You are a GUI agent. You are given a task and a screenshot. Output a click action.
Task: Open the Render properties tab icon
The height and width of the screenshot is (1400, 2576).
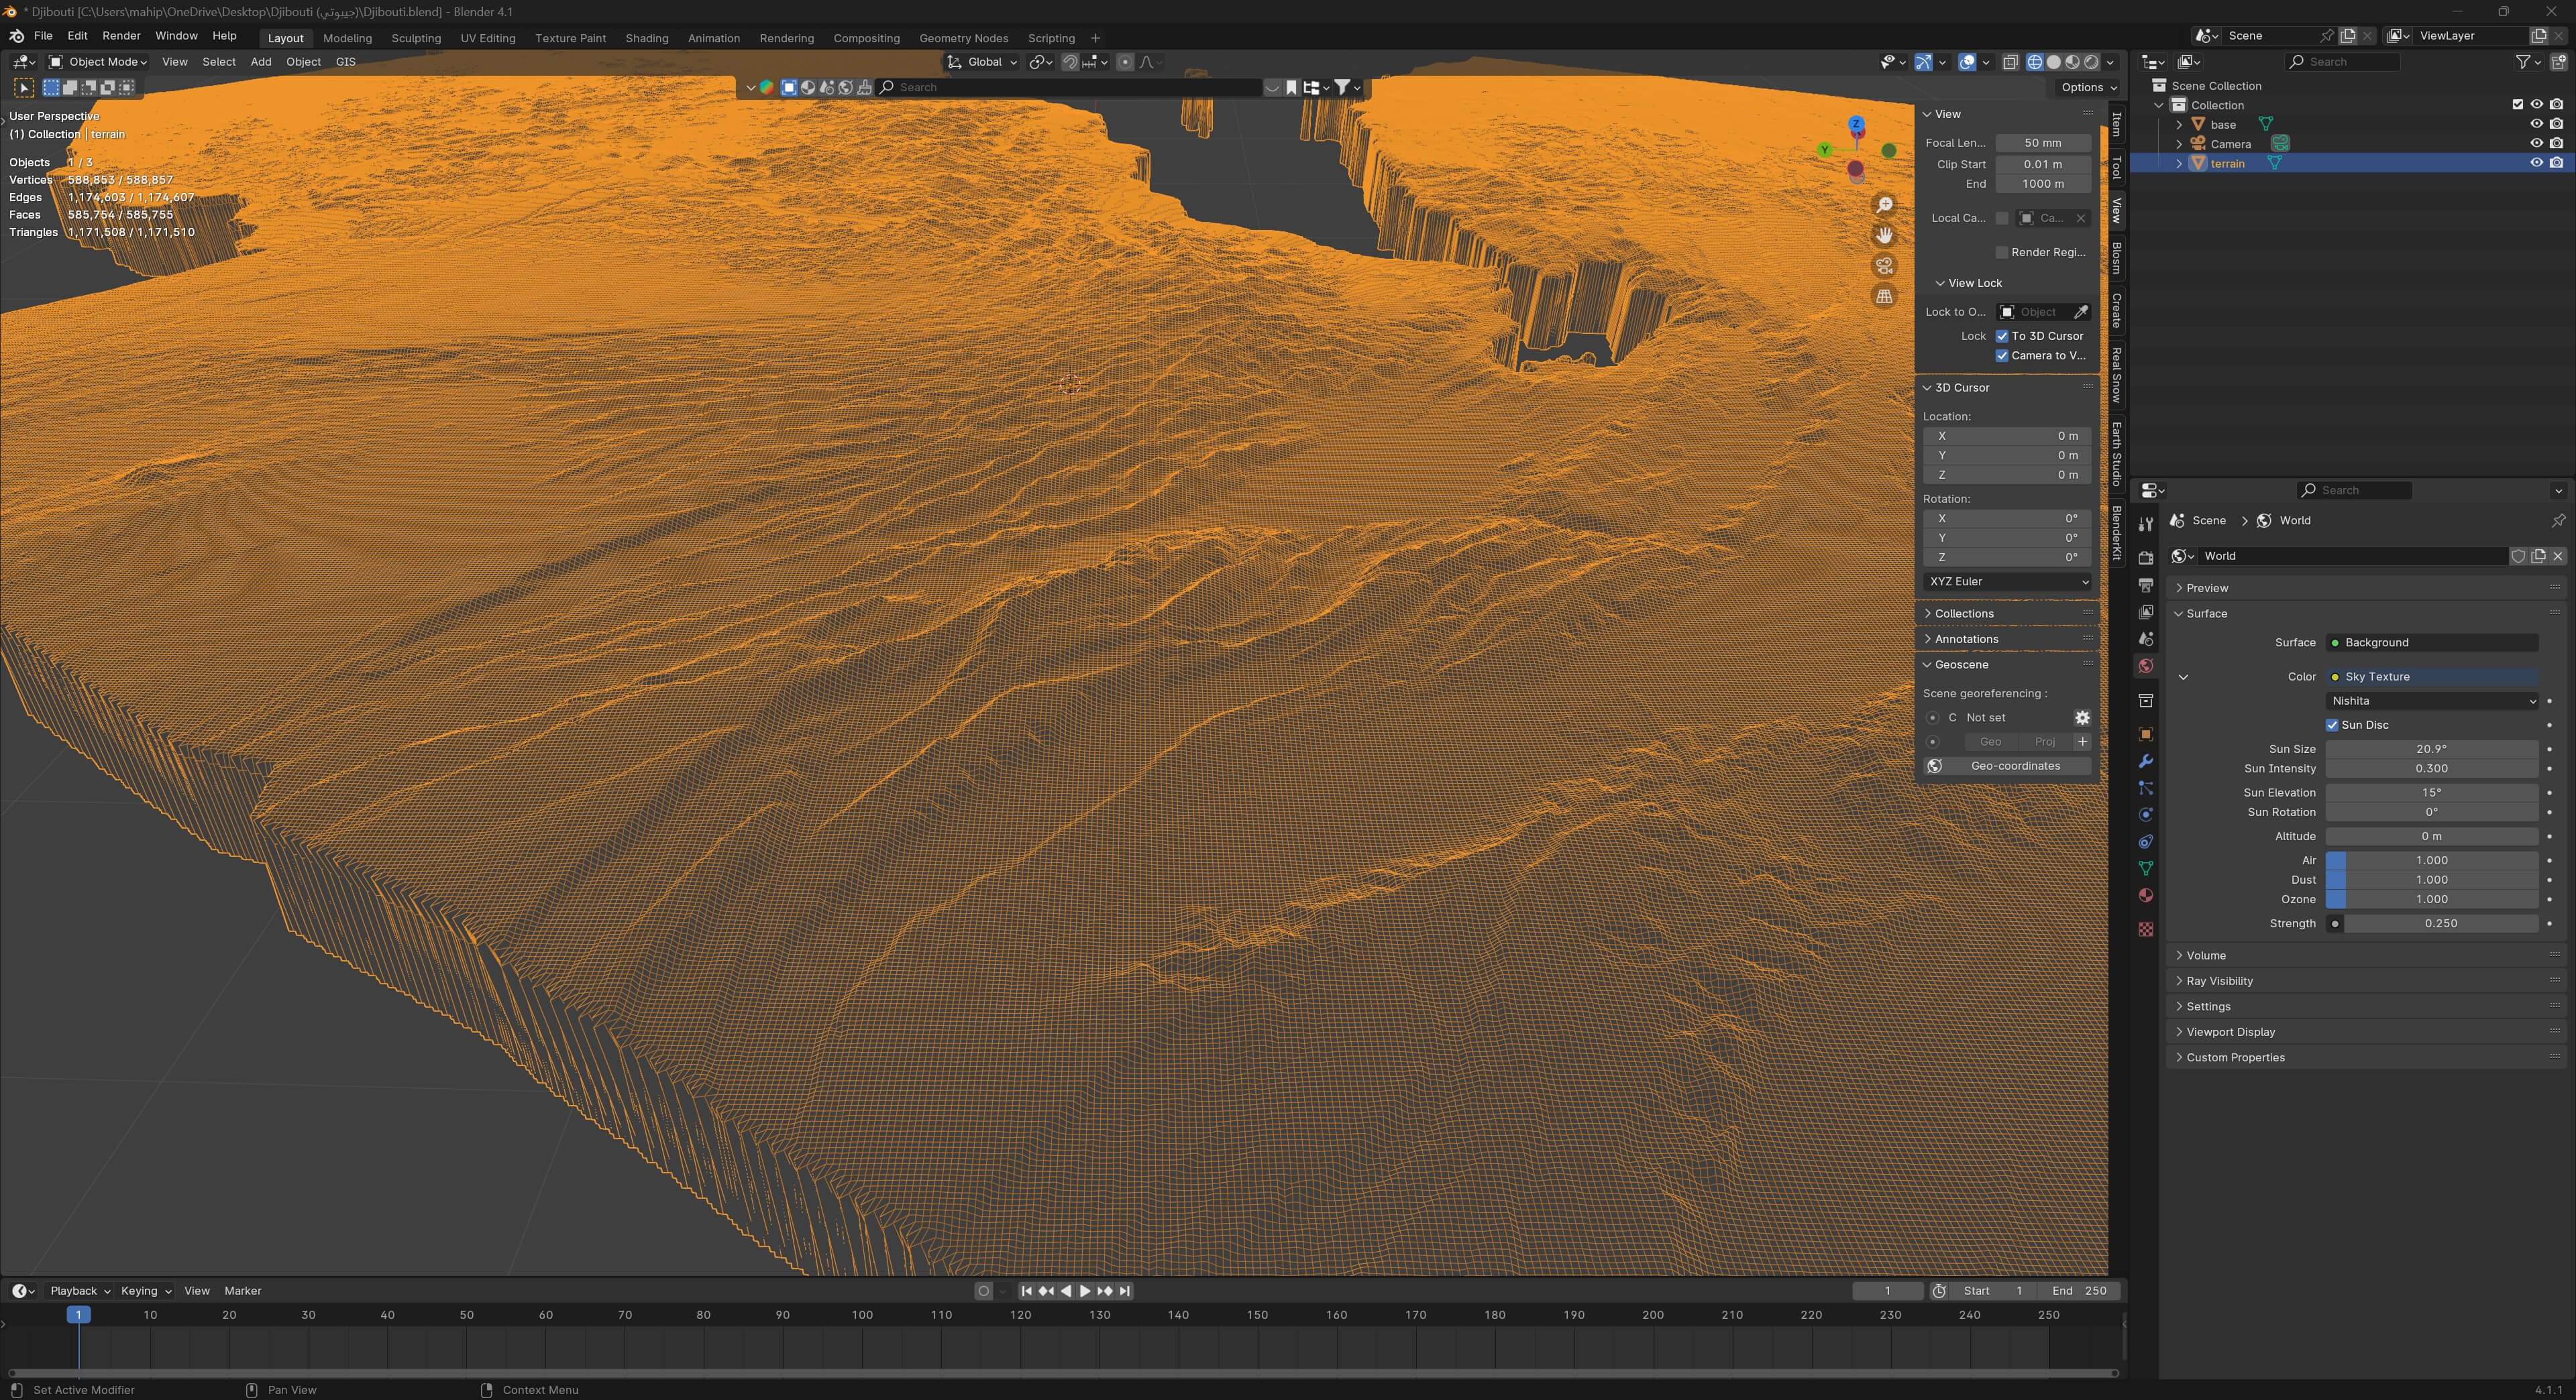2145,558
